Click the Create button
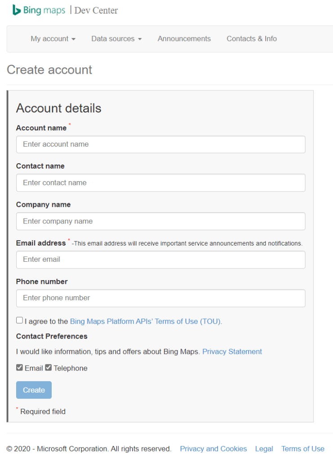The image size is (333, 460). click(x=34, y=390)
